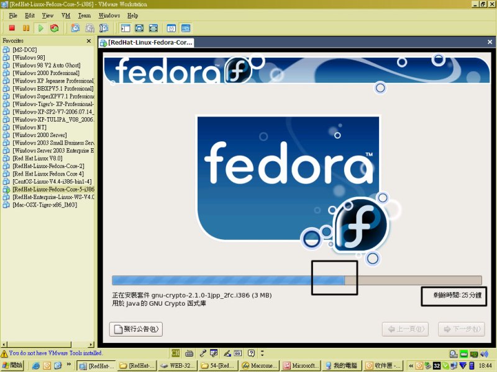Viewport: 497px width, 372px height.
Task: Switch to the Macromedia taskbar button
Action: coord(260,366)
